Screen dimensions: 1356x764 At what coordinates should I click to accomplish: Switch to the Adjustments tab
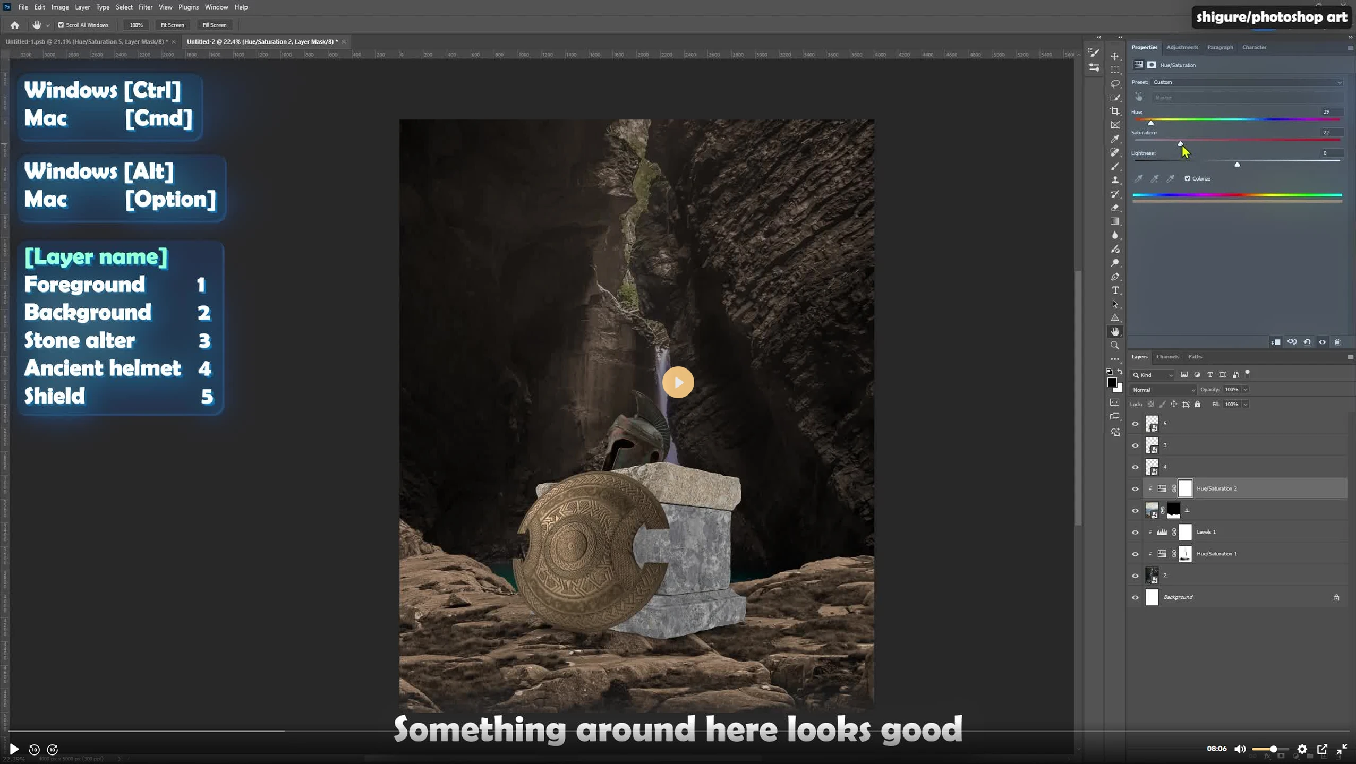coord(1182,47)
